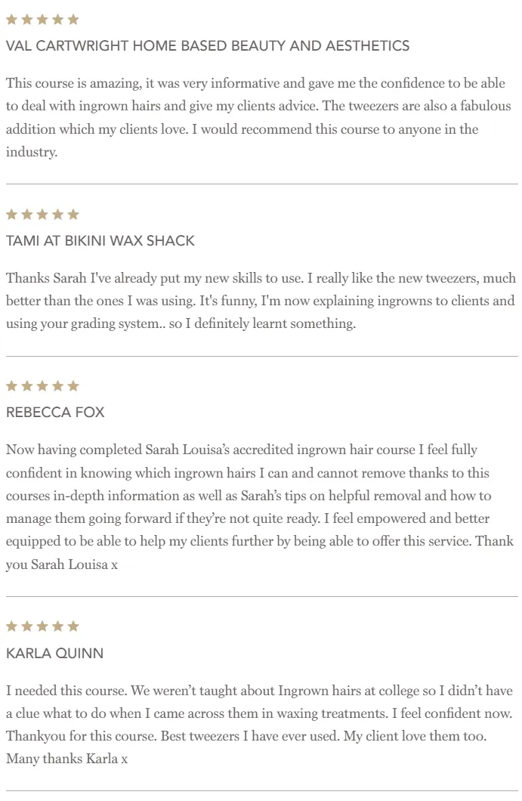The height and width of the screenshot is (801, 522).
Task: Click the fourth star above Karla Quinn
Action: coord(57,626)
